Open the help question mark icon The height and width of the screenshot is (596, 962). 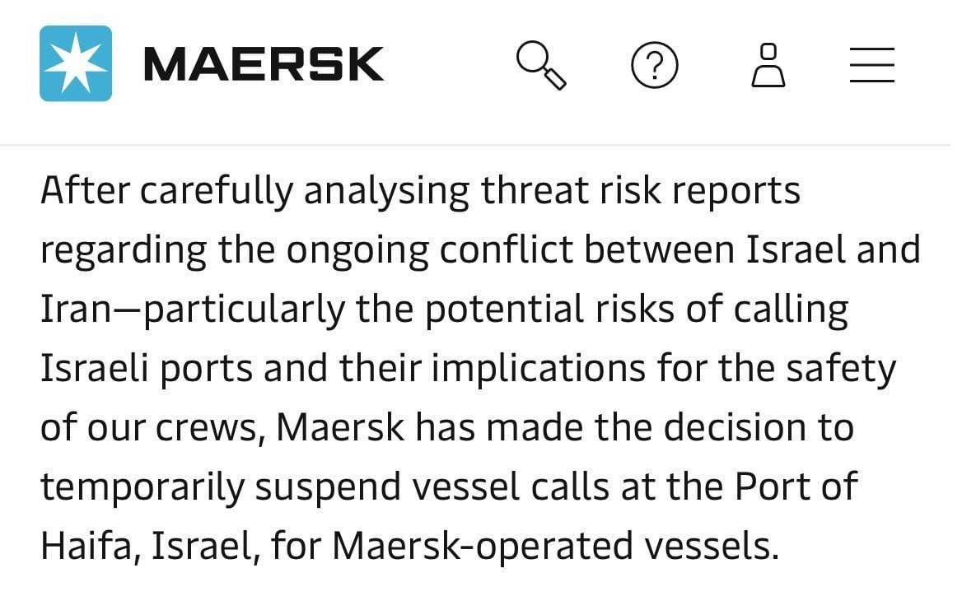655,64
